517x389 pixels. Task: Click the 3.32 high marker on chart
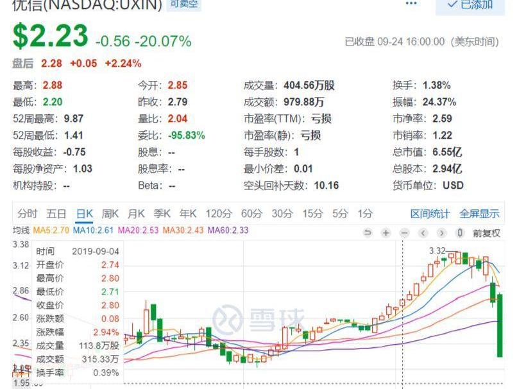coord(437,251)
